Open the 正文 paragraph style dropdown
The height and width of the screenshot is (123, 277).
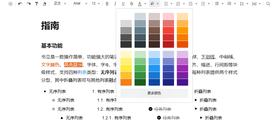pos(60,4)
